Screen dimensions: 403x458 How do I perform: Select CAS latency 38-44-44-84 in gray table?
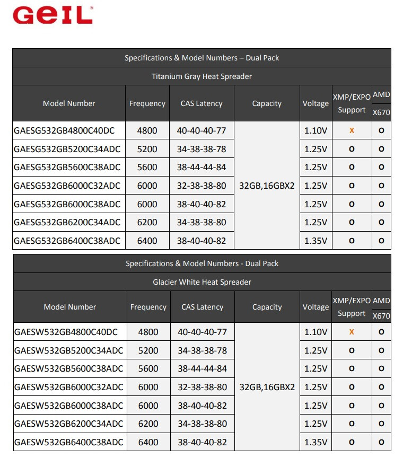(x=202, y=167)
